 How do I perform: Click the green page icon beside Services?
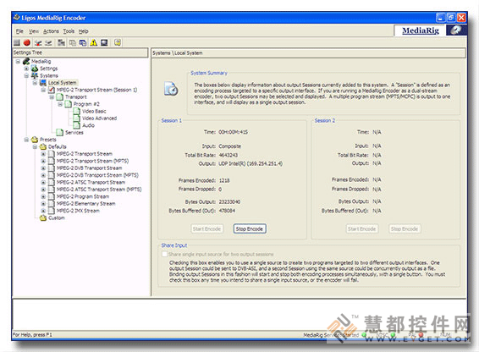(60, 132)
